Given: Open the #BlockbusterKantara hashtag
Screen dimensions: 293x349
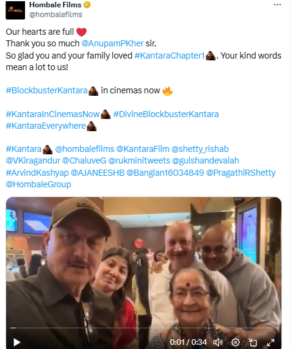Looking at the screenshot, I should pyautogui.click(x=47, y=90).
